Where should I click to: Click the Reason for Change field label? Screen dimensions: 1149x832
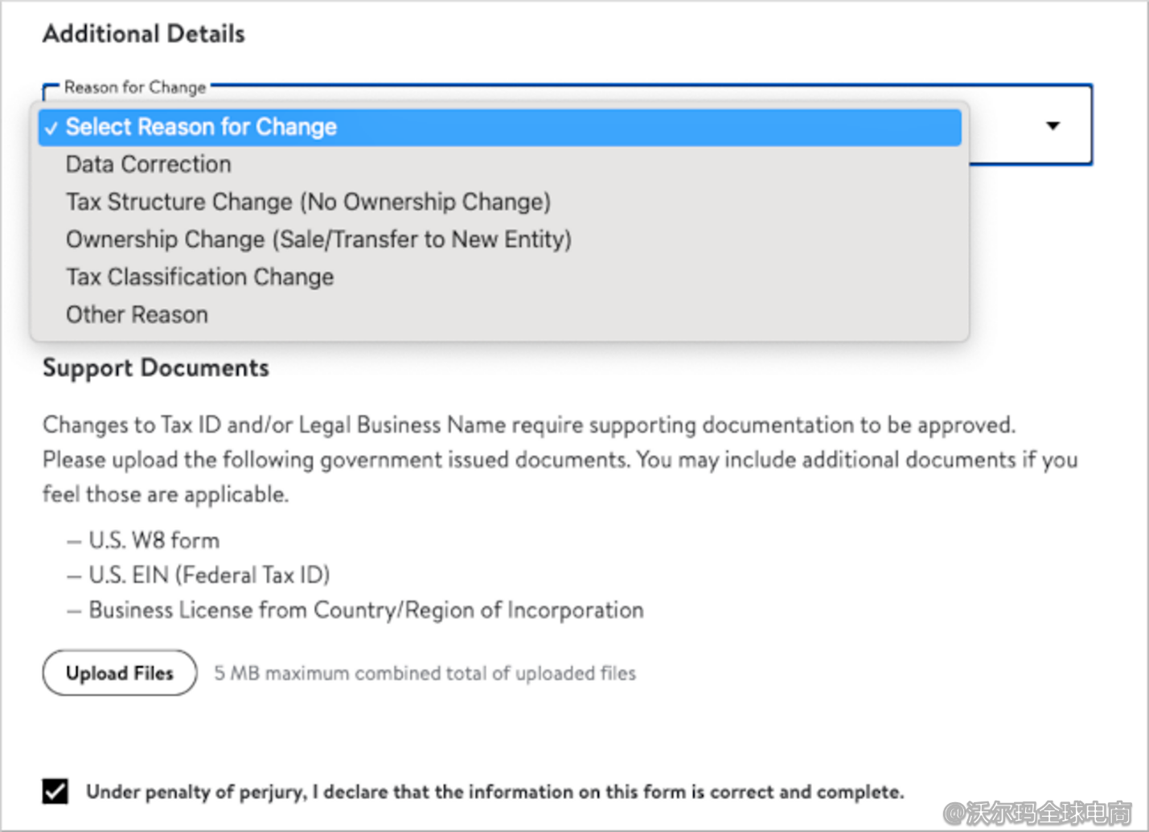(135, 87)
